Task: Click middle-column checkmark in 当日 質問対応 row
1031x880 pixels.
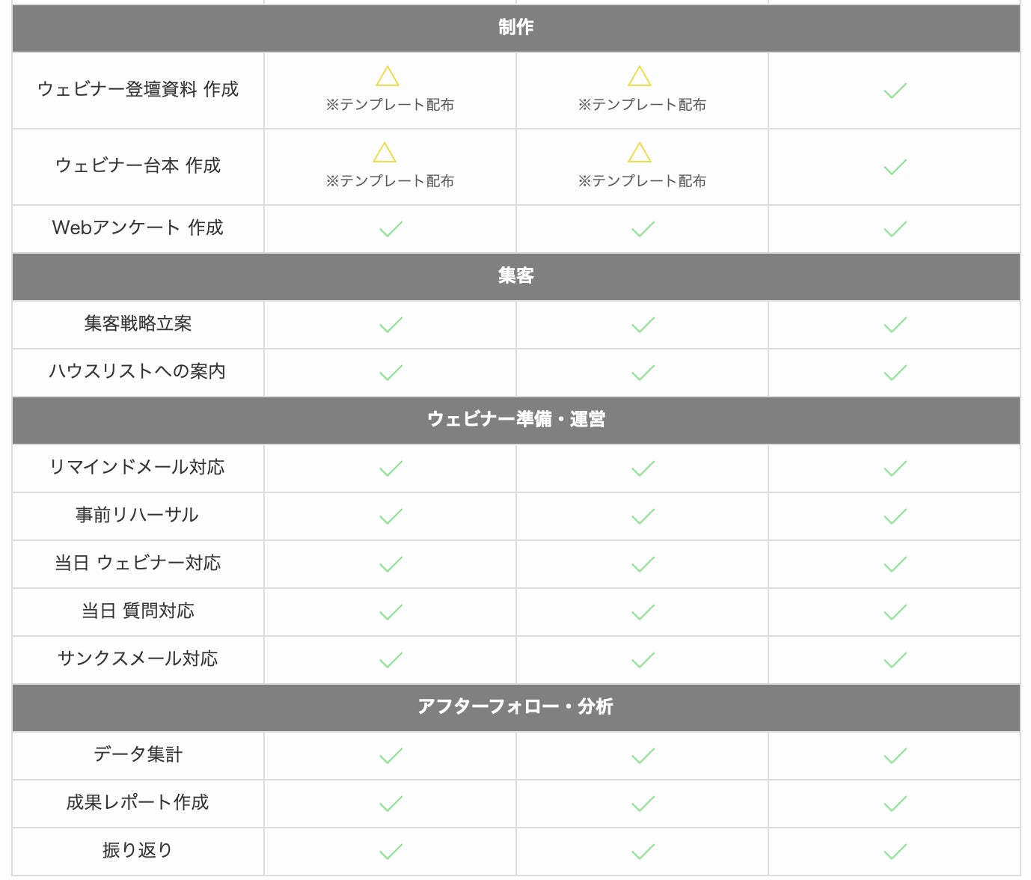Action: click(643, 612)
